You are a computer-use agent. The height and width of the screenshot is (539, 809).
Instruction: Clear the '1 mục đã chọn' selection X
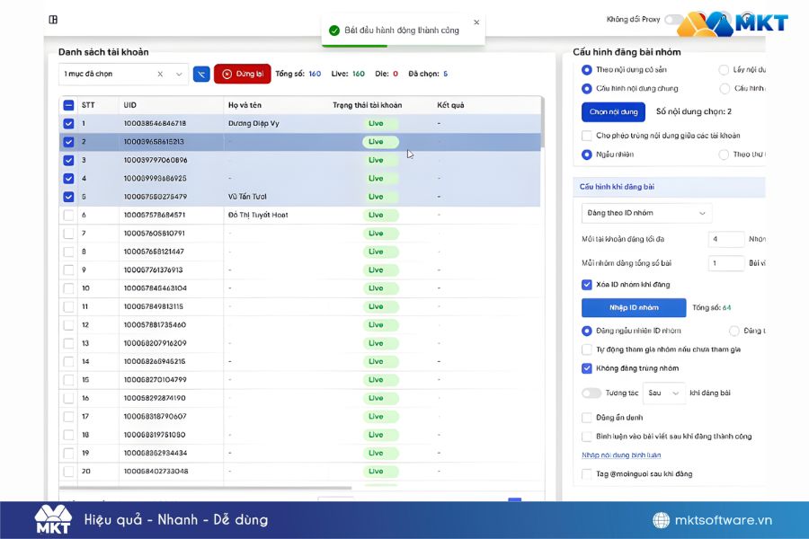160,75
